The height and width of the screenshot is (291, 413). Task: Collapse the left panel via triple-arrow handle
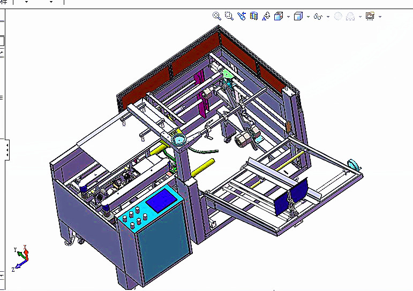(7, 150)
